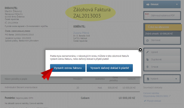Click the Poznámka: Nejsme plátci DPH text
The height and width of the screenshot is (108, 184).
pos(19,98)
